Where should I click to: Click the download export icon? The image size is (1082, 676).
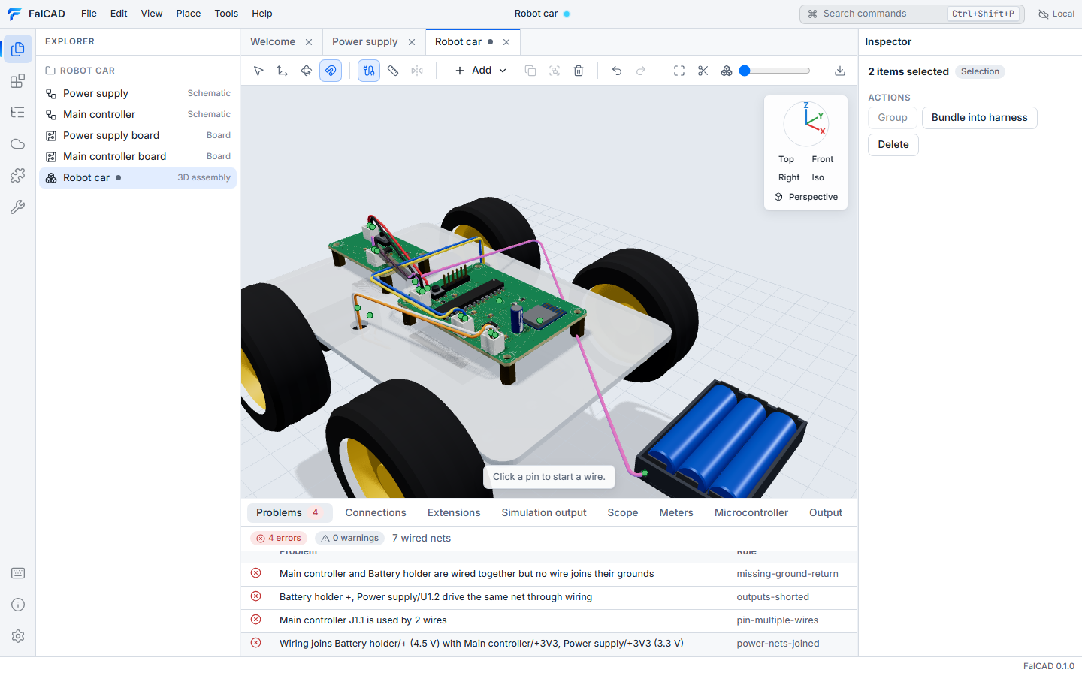[840, 71]
